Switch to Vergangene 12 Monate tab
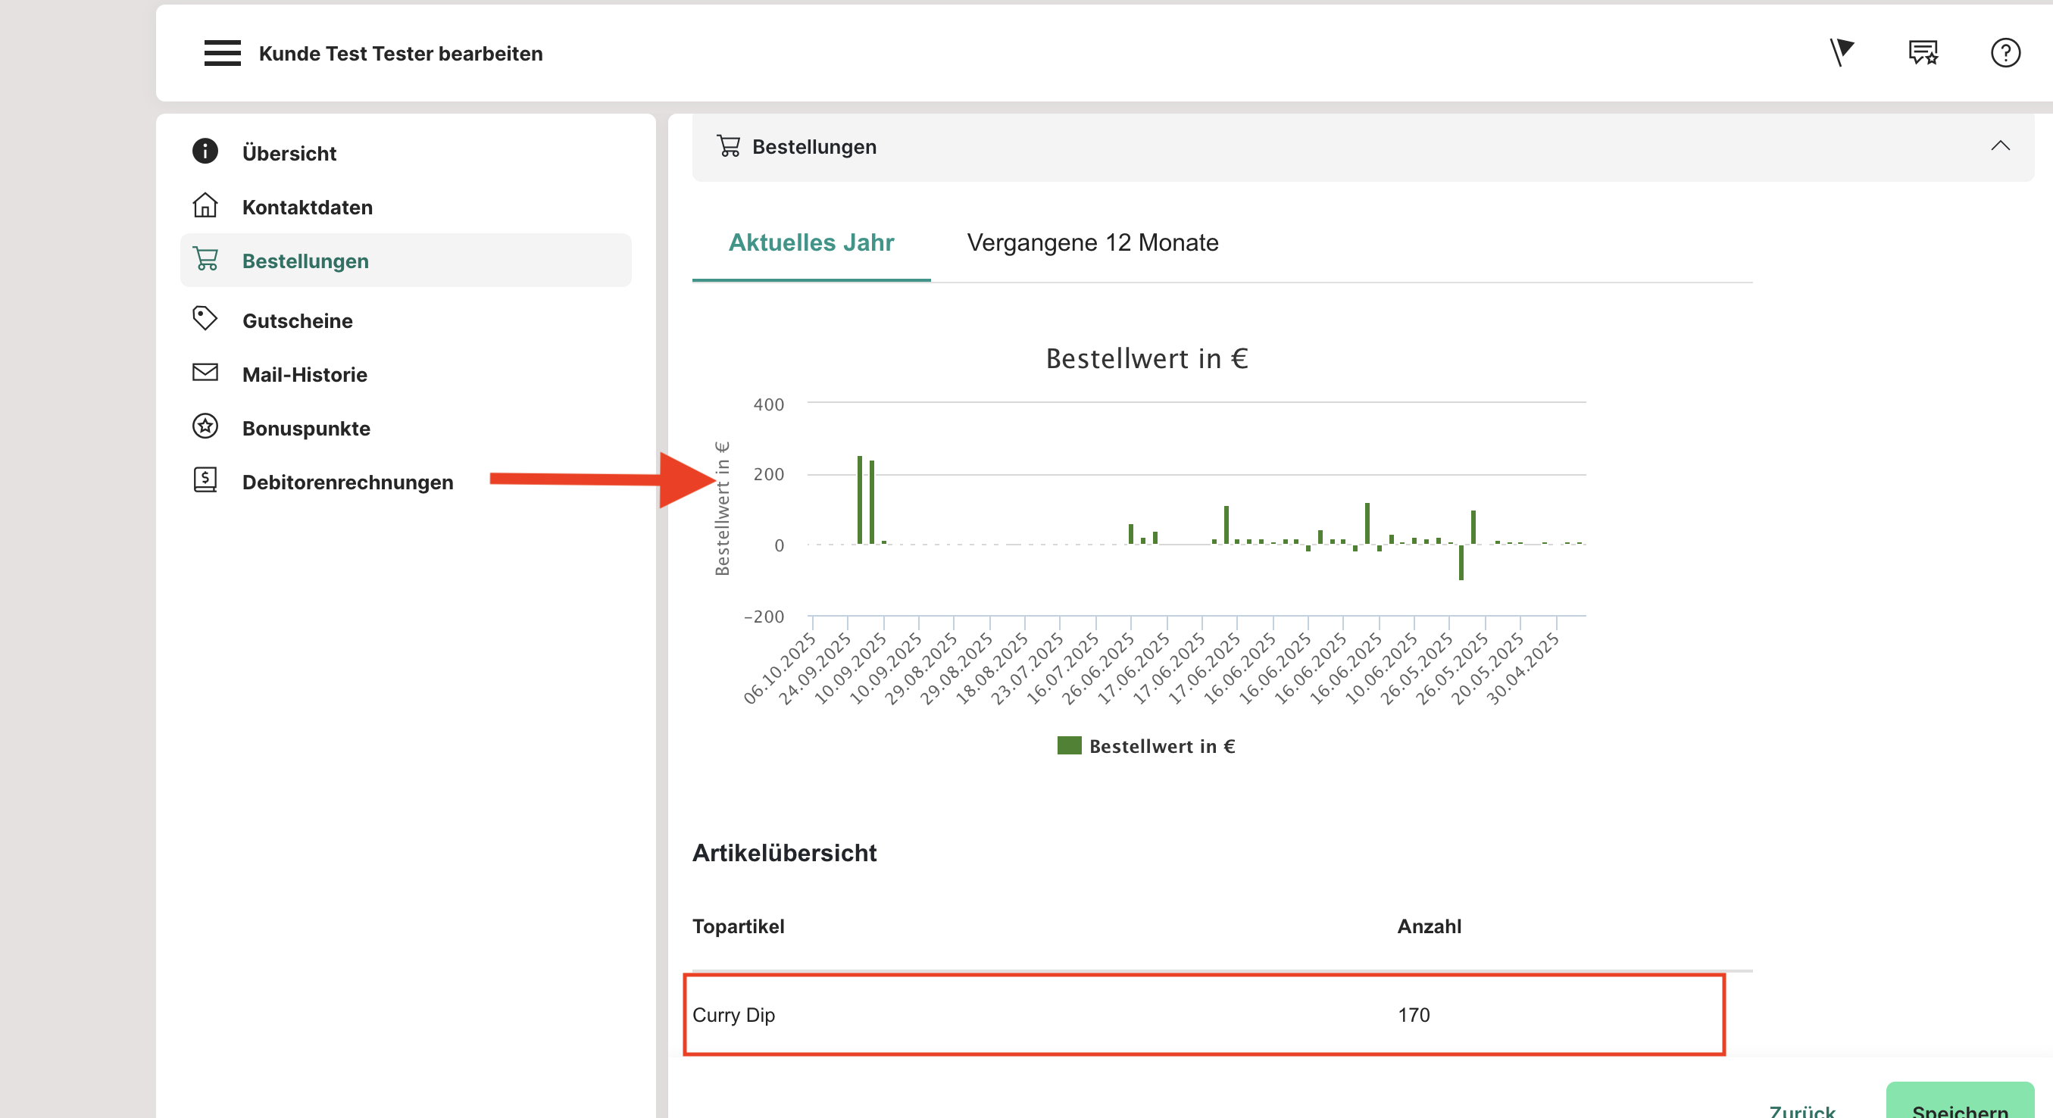The image size is (2053, 1118). (x=1092, y=242)
